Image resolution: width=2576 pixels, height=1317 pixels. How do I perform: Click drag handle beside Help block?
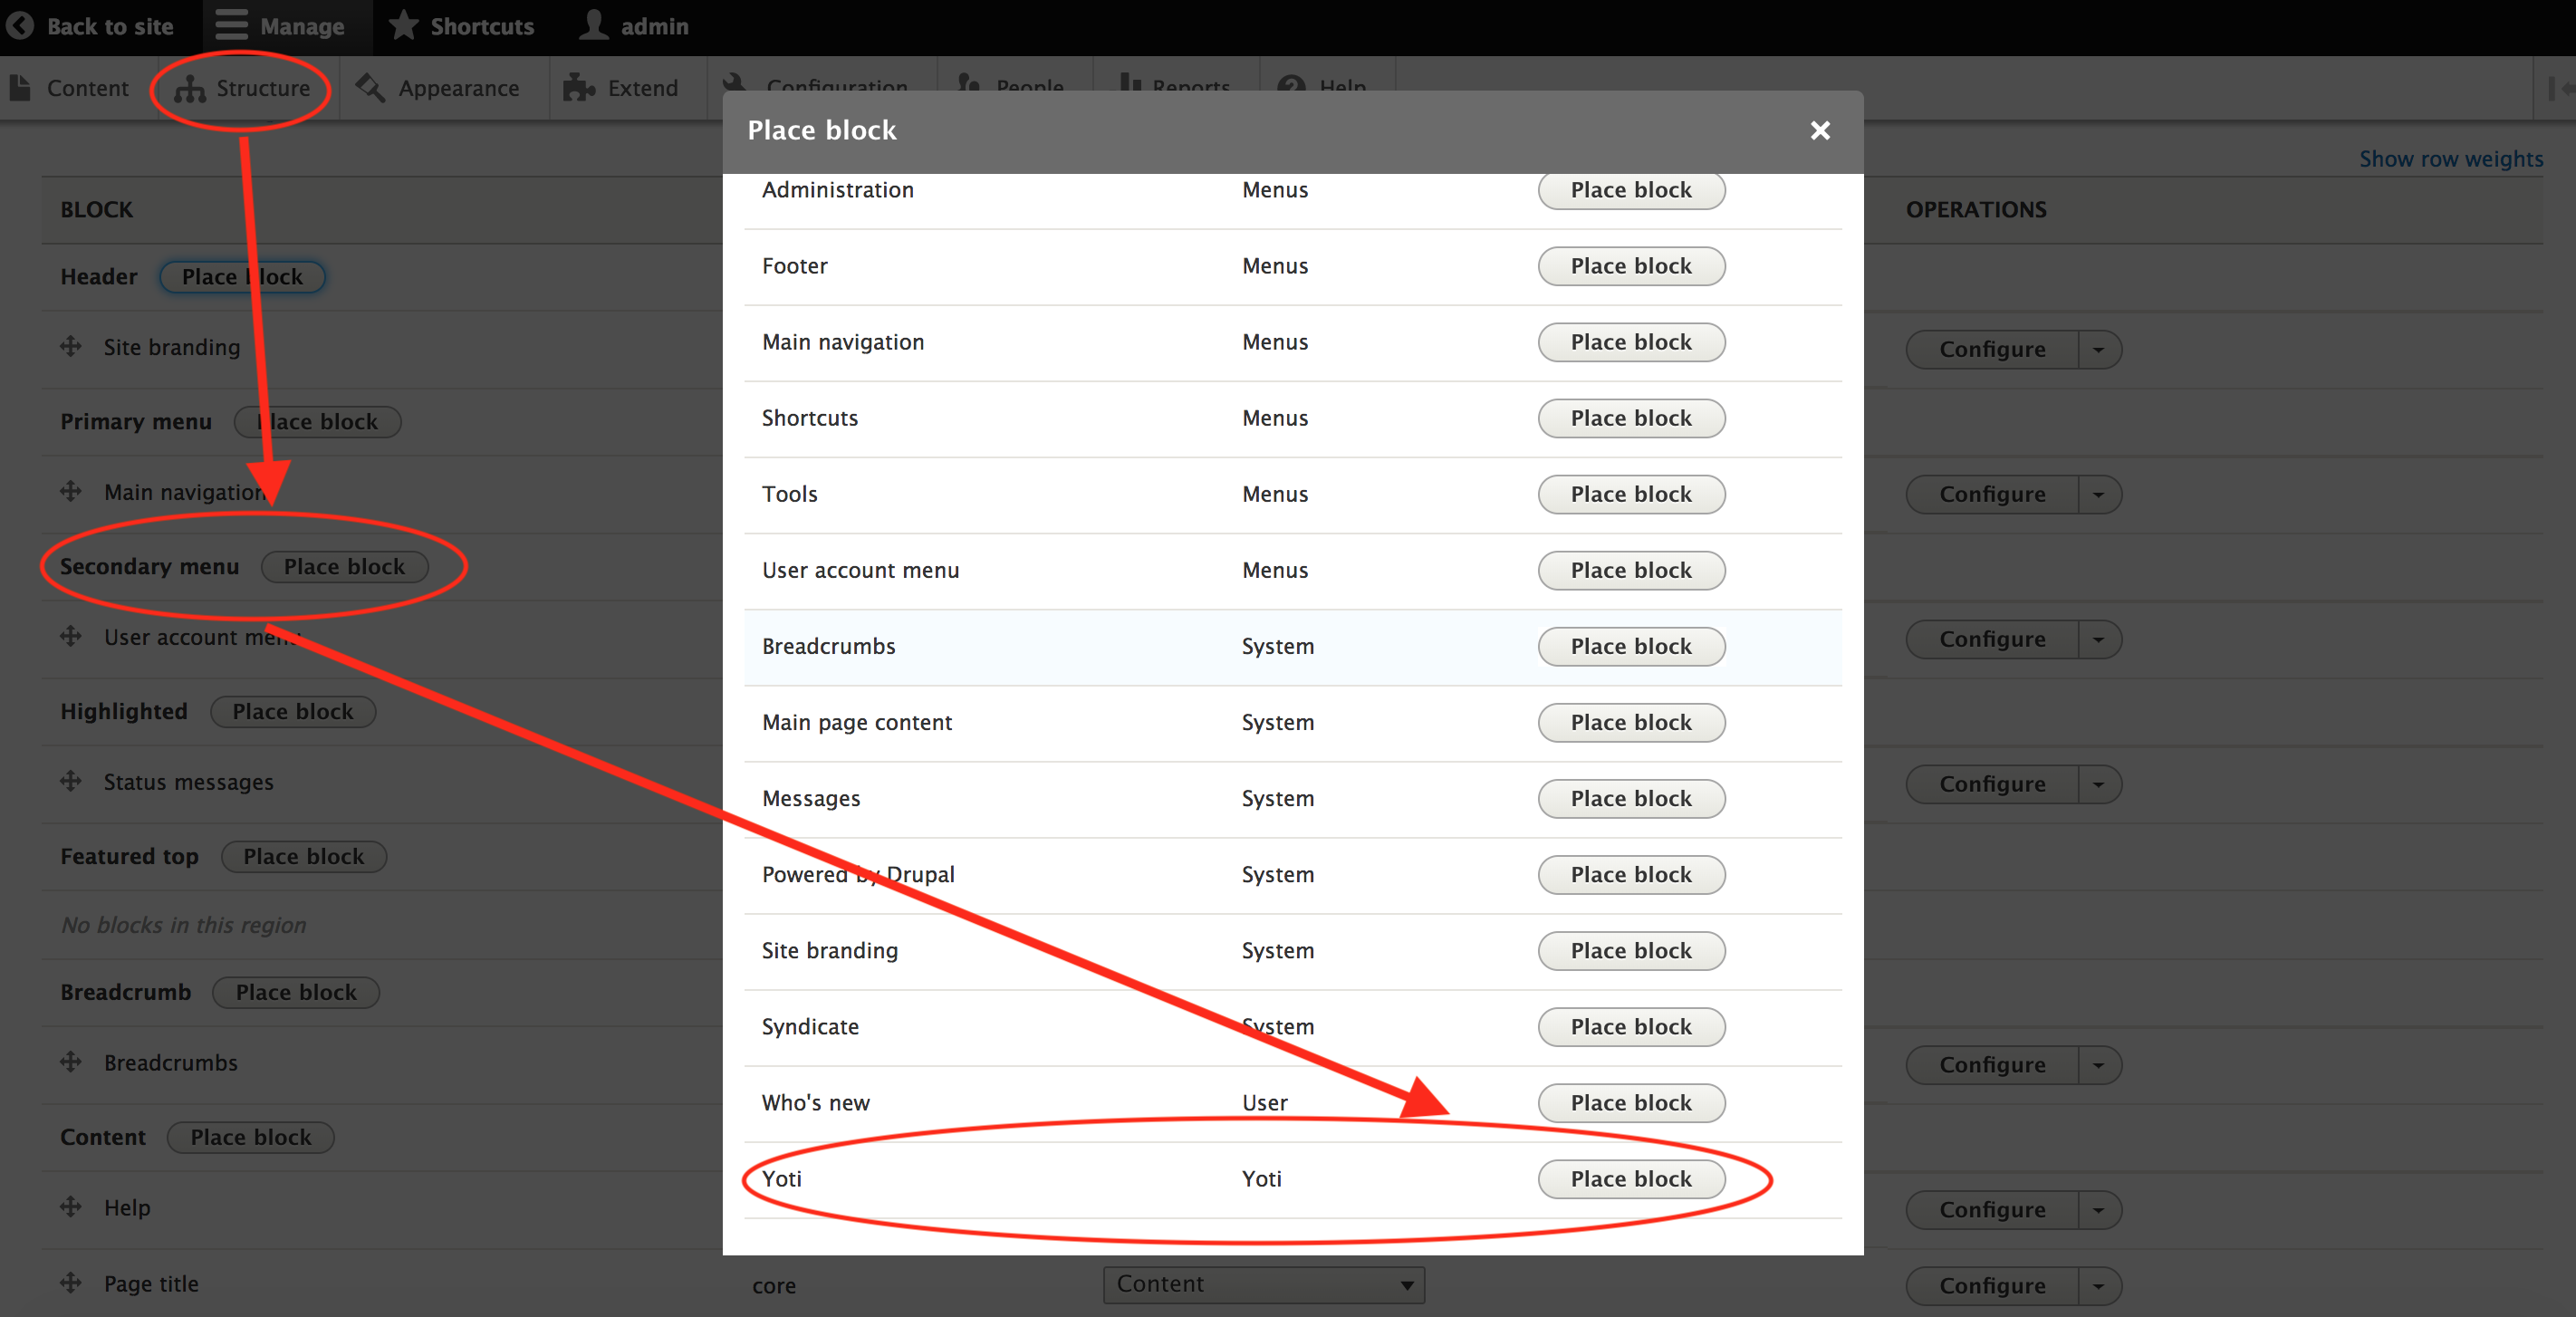tap(71, 1207)
